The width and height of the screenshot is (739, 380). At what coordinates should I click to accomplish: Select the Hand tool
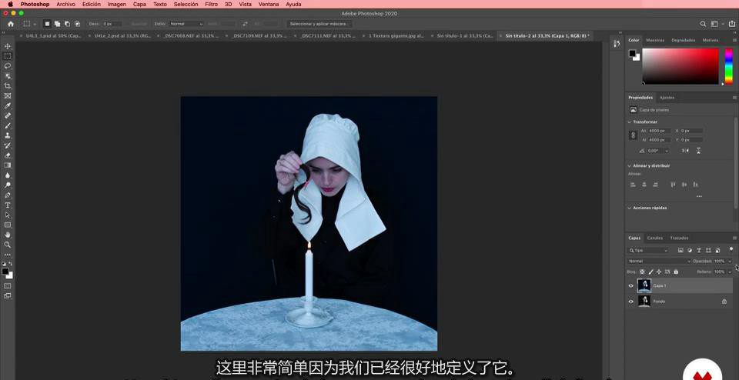tap(8, 235)
